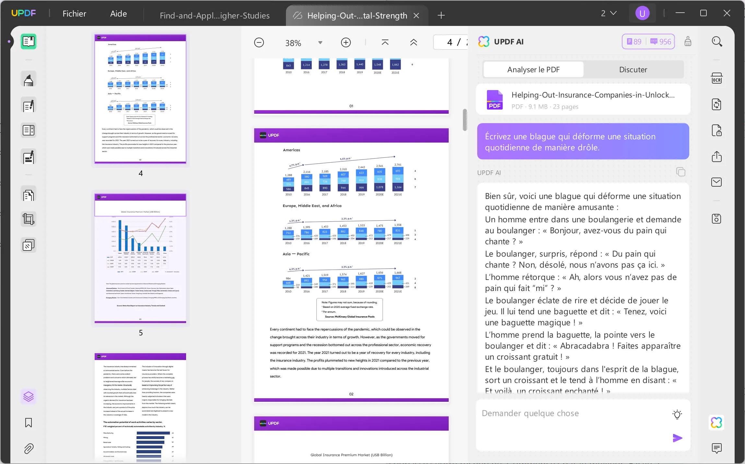Toggle the prompt suggestions lightbulb
Image resolution: width=745 pixels, height=464 pixels.
[677, 414]
